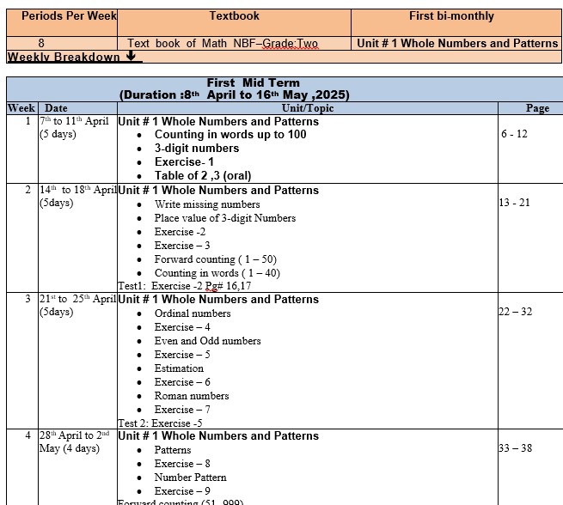563x505 pixels.
Task: Select the Unit/Topic column header
Action: click(x=308, y=108)
